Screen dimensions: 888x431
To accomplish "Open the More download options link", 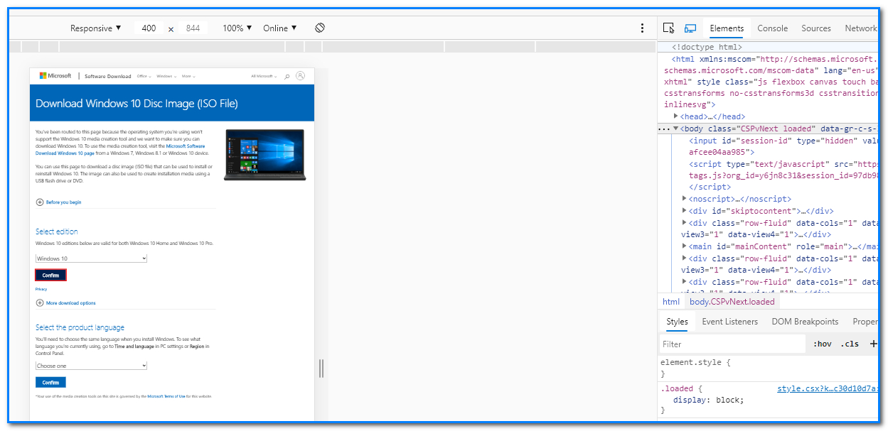I will 70,303.
